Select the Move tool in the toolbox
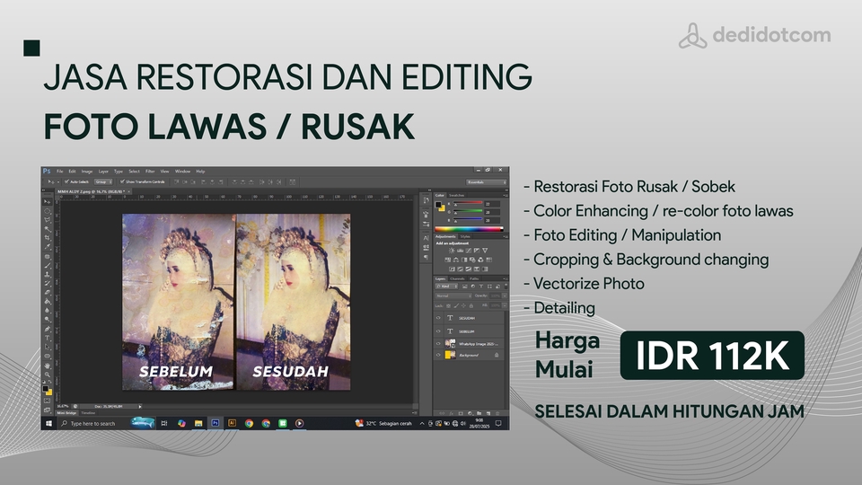Image resolution: width=862 pixels, height=485 pixels. 48,202
